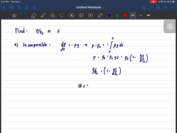Image resolution: width=177 pixels, height=133 pixels.
Task: Undo the last stroke
Action: point(143,7)
